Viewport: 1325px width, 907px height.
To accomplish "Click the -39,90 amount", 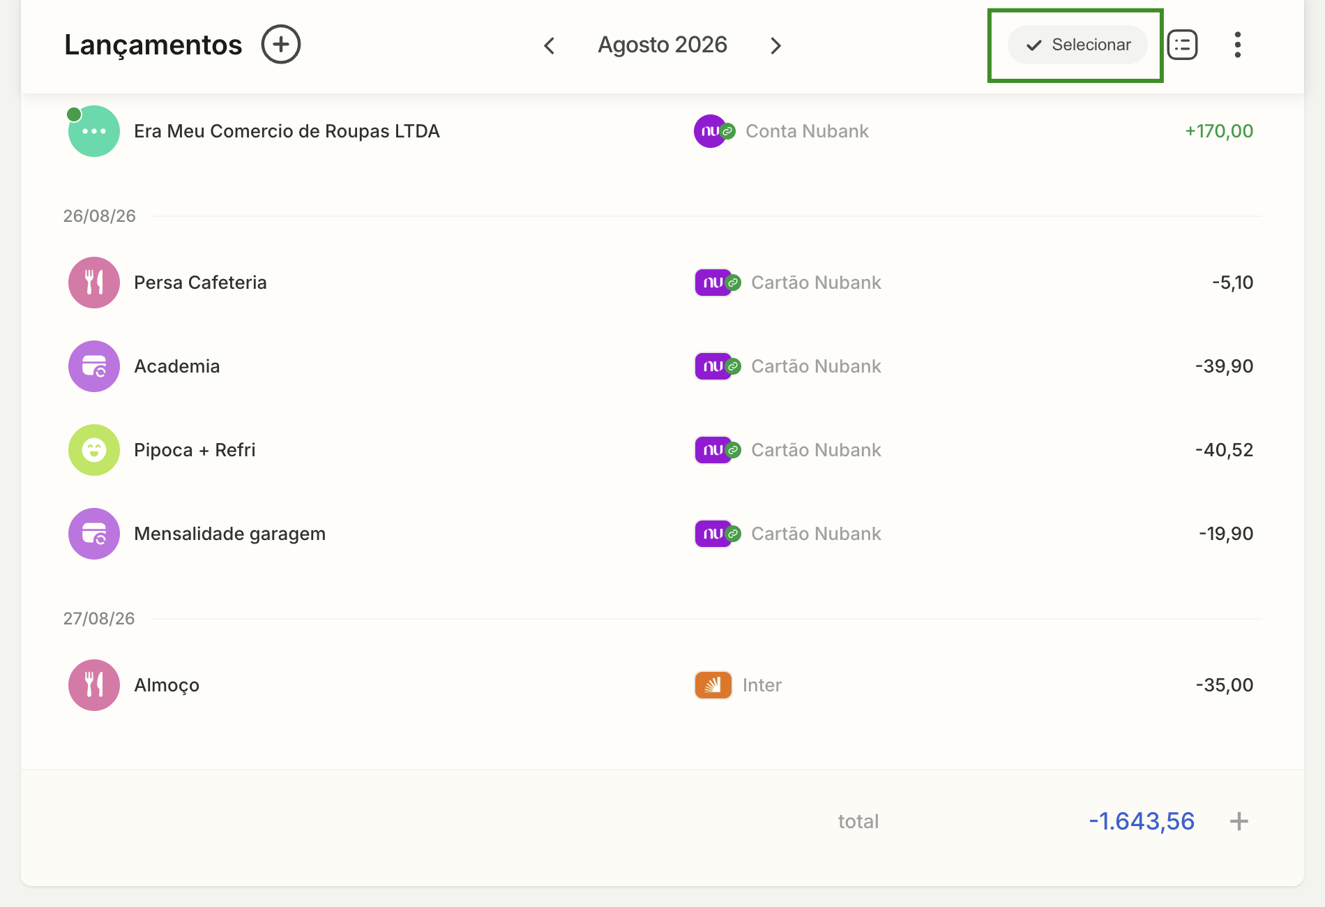I will (x=1224, y=366).
